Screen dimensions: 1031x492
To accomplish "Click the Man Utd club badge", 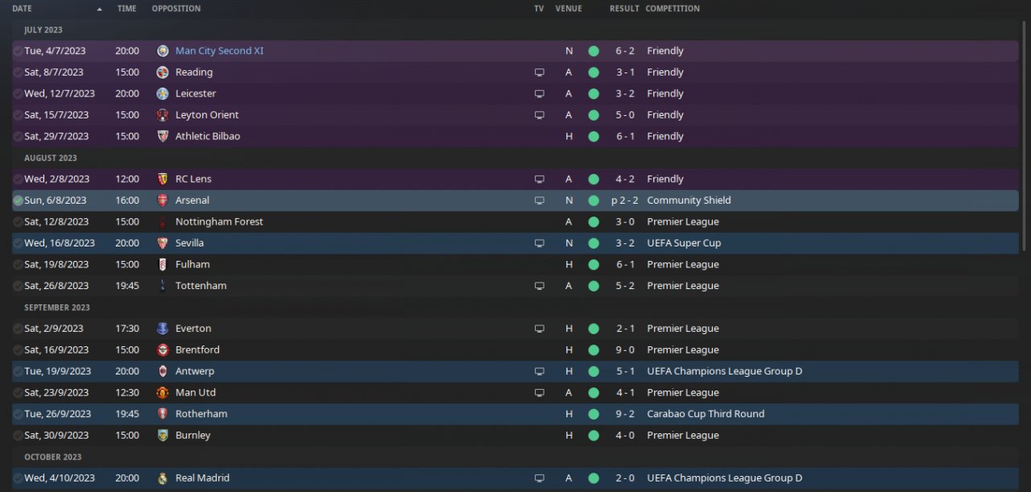I will [x=163, y=393].
